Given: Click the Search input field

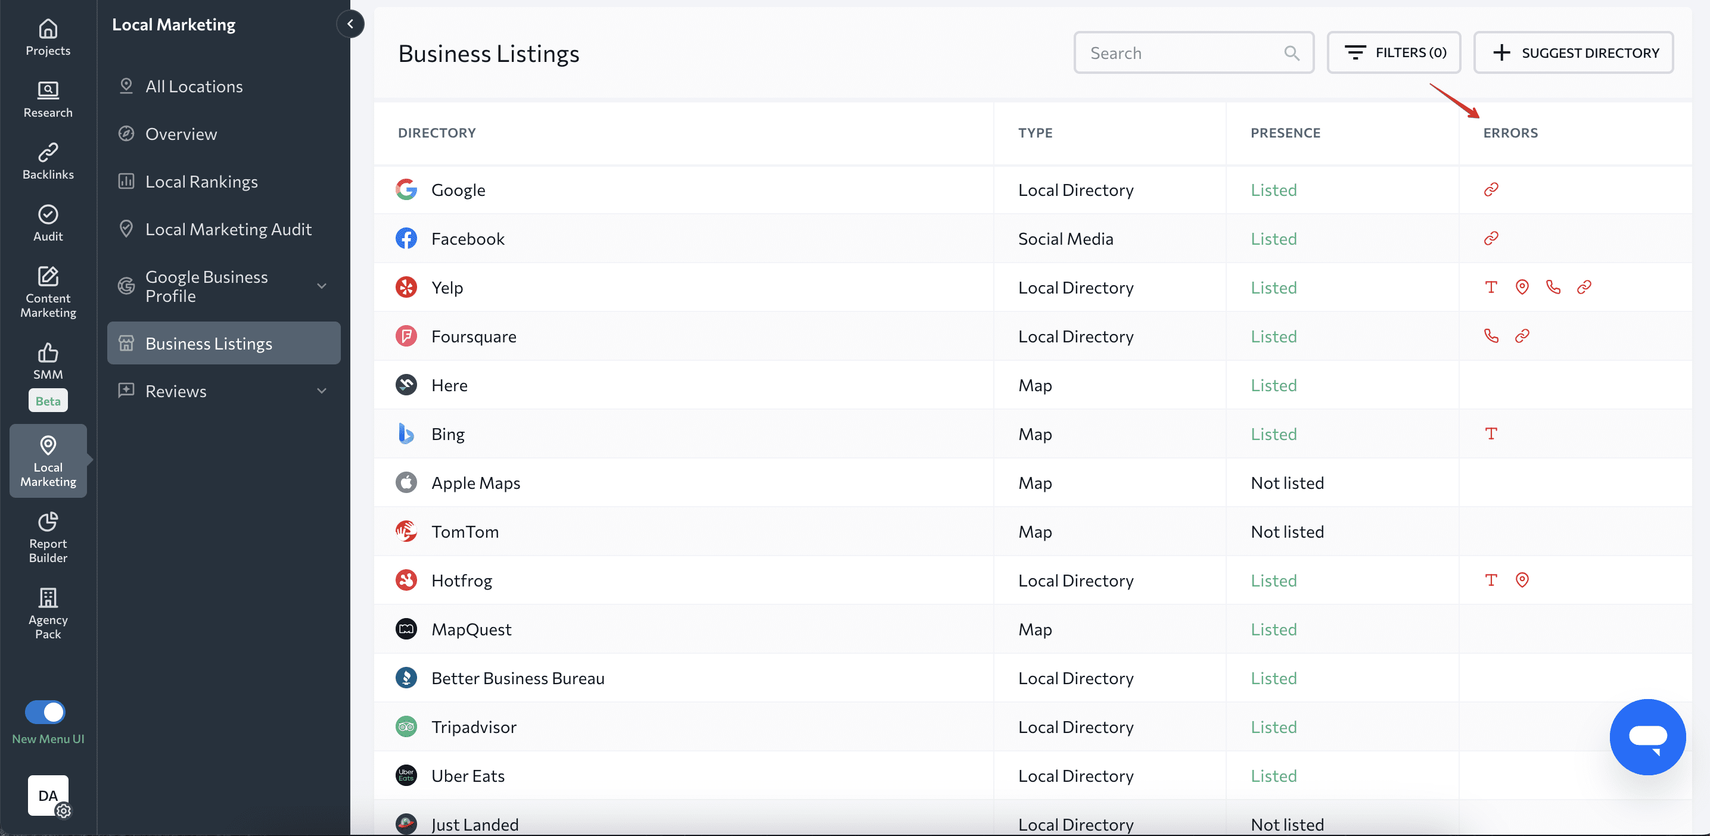Looking at the screenshot, I should [1193, 52].
